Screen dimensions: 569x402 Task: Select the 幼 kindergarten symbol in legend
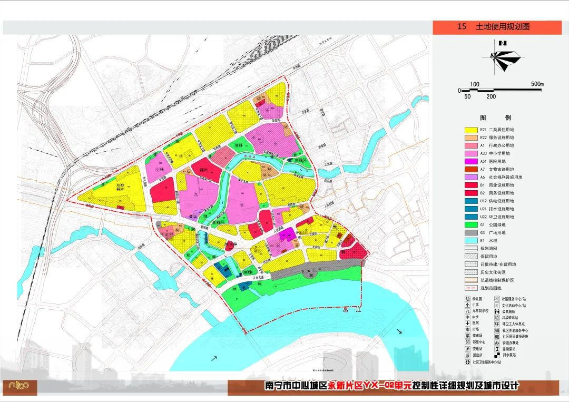467,299
